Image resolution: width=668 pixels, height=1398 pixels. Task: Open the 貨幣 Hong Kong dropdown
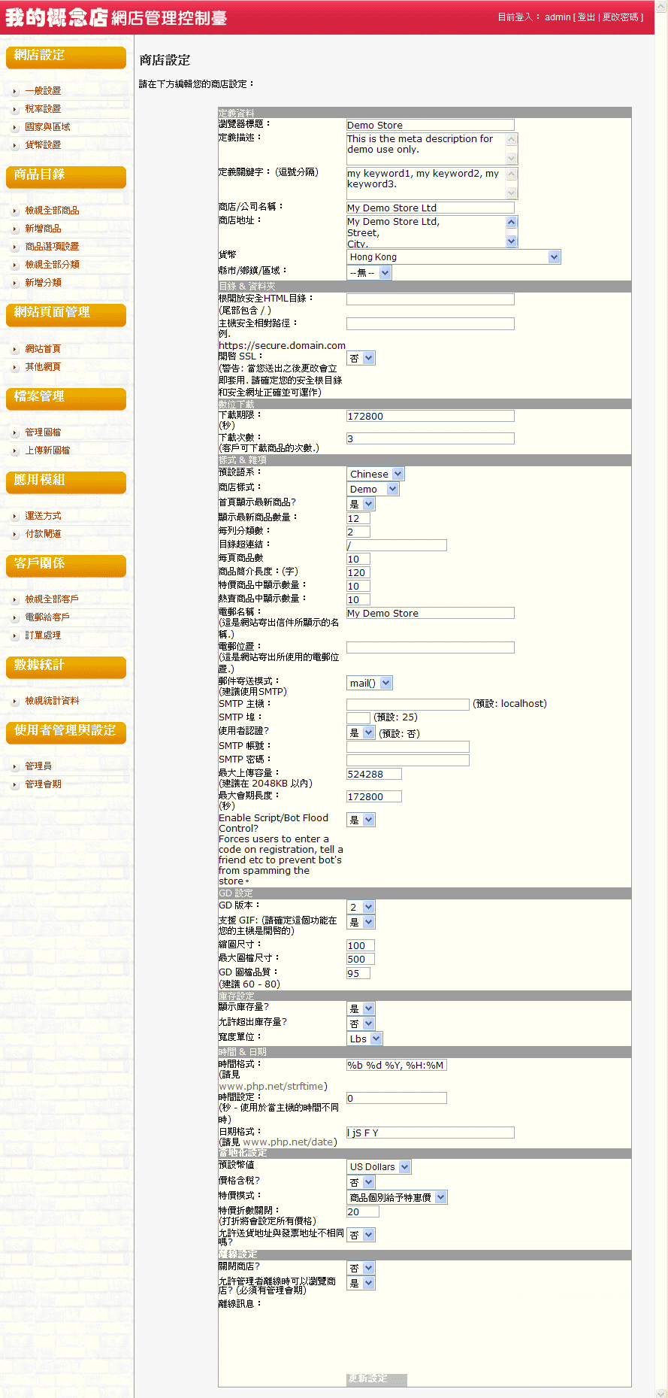(454, 257)
